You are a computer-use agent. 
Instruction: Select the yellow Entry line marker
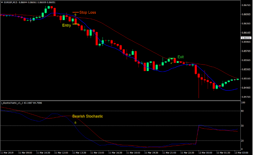[x=76, y=24]
